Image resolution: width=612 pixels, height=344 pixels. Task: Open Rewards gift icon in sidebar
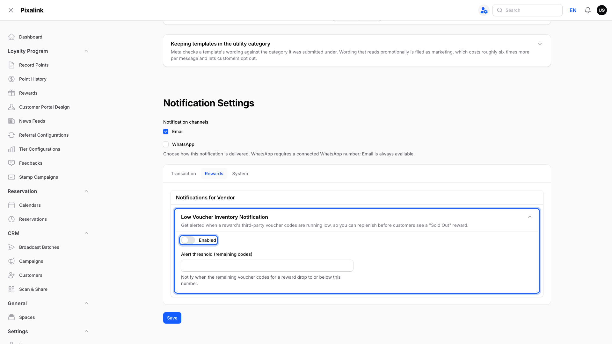tap(11, 93)
